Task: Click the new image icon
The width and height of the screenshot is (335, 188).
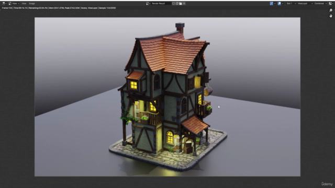Action: click(177, 4)
